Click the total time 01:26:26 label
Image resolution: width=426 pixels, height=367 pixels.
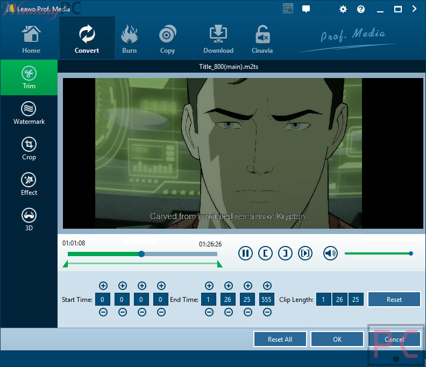[x=210, y=244]
